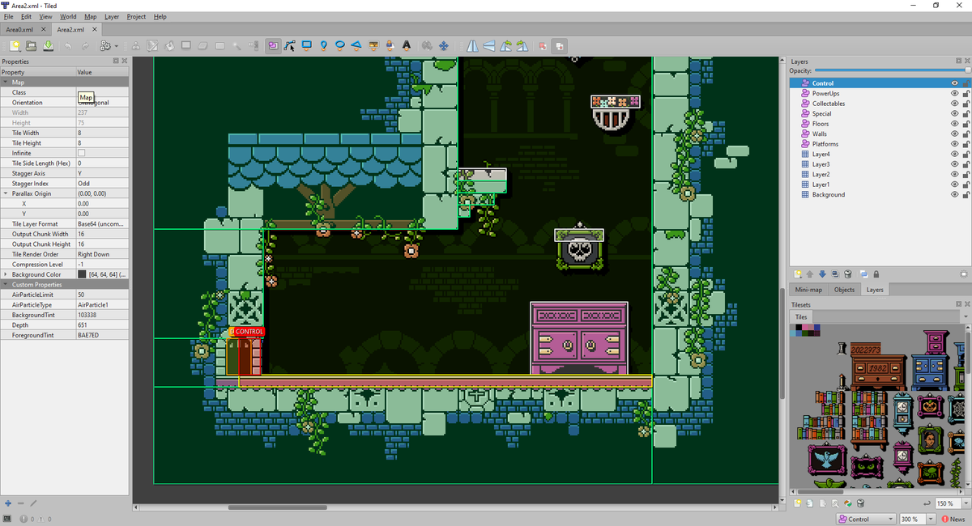
Task: Open the File menu
Action: (8, 16)
